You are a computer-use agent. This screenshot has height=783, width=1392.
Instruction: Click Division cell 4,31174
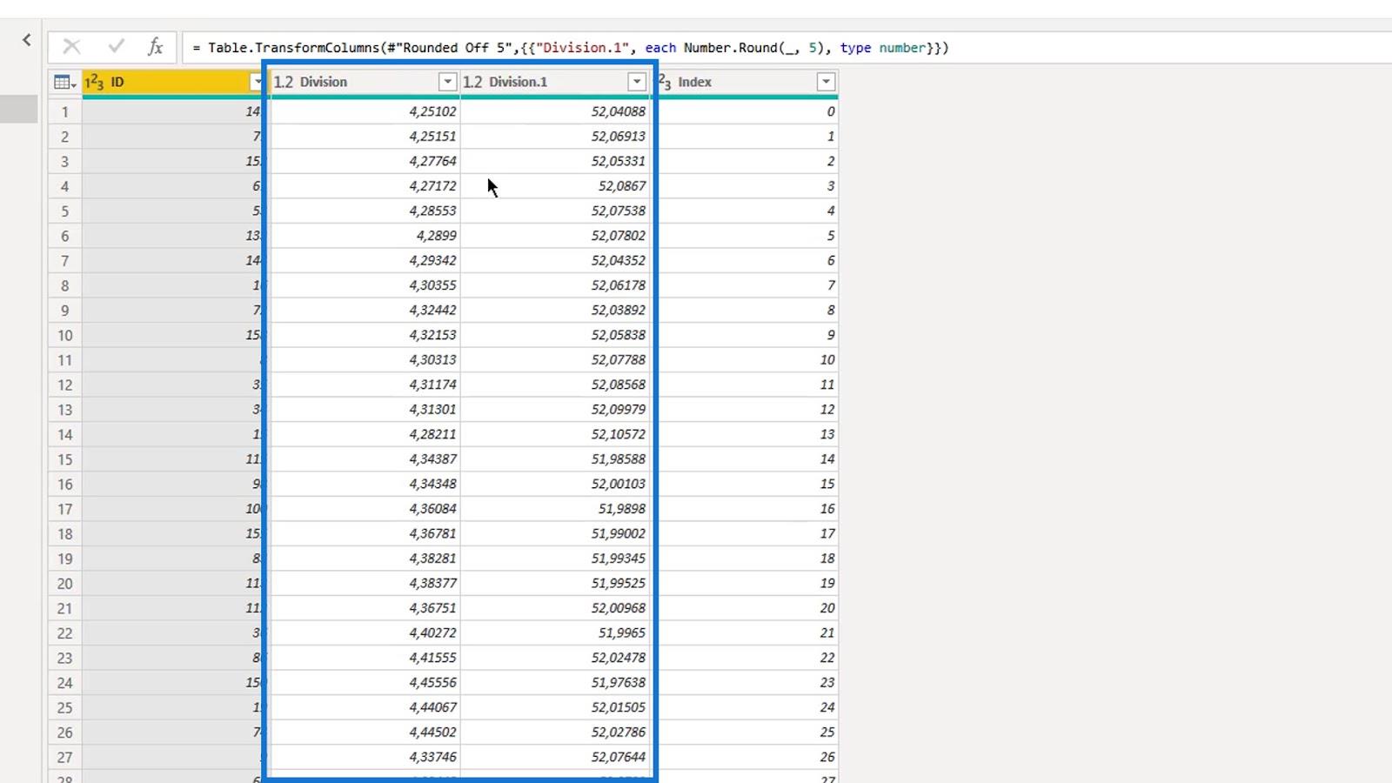(x=365, y=385)
